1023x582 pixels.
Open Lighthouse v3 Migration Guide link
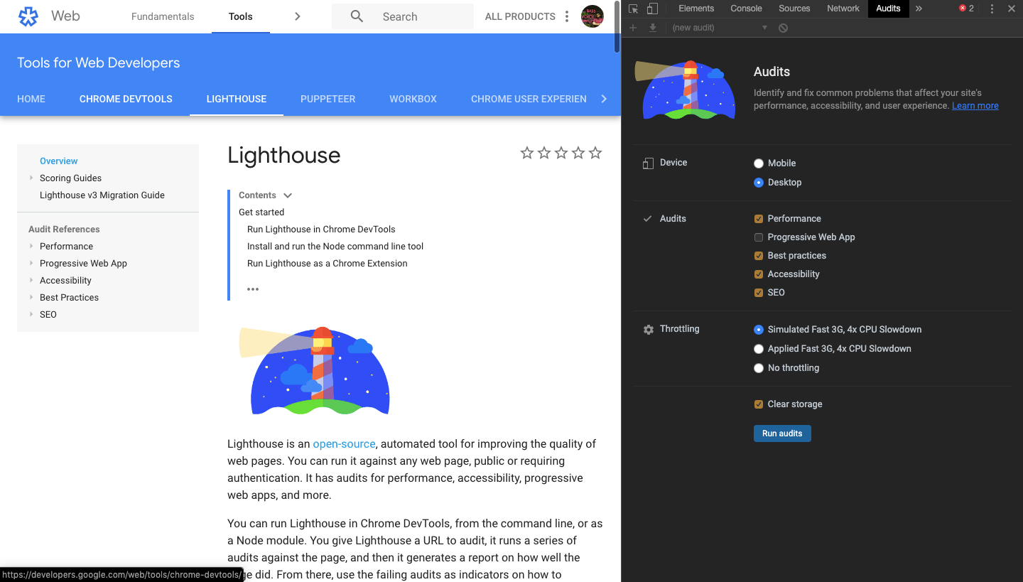[x=102, y=195]
